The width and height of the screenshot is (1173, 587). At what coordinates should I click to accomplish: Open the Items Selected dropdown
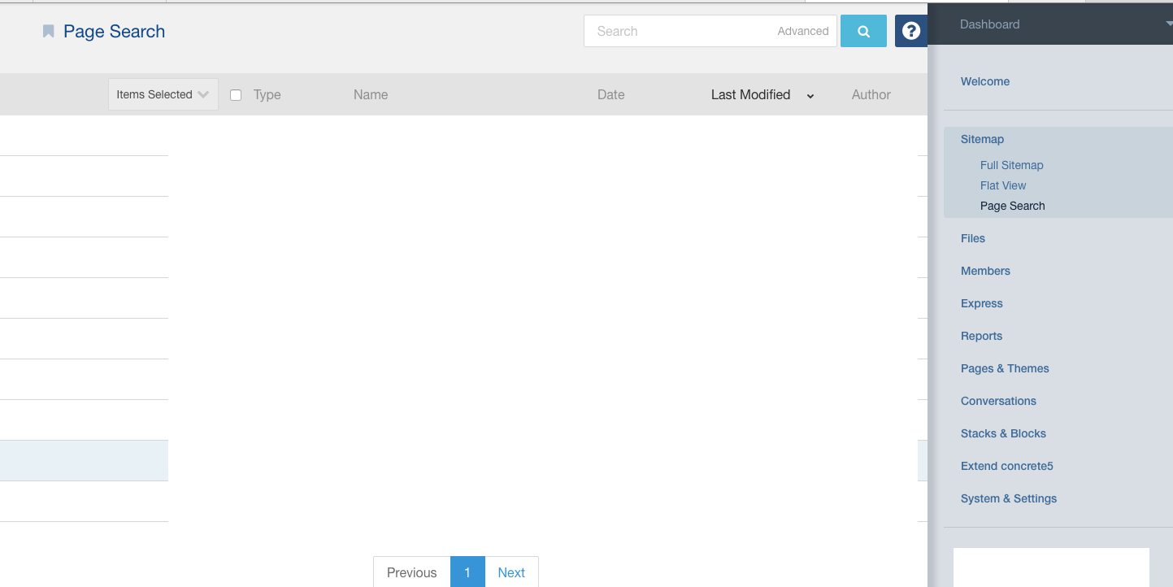click(x=163, y=94)
